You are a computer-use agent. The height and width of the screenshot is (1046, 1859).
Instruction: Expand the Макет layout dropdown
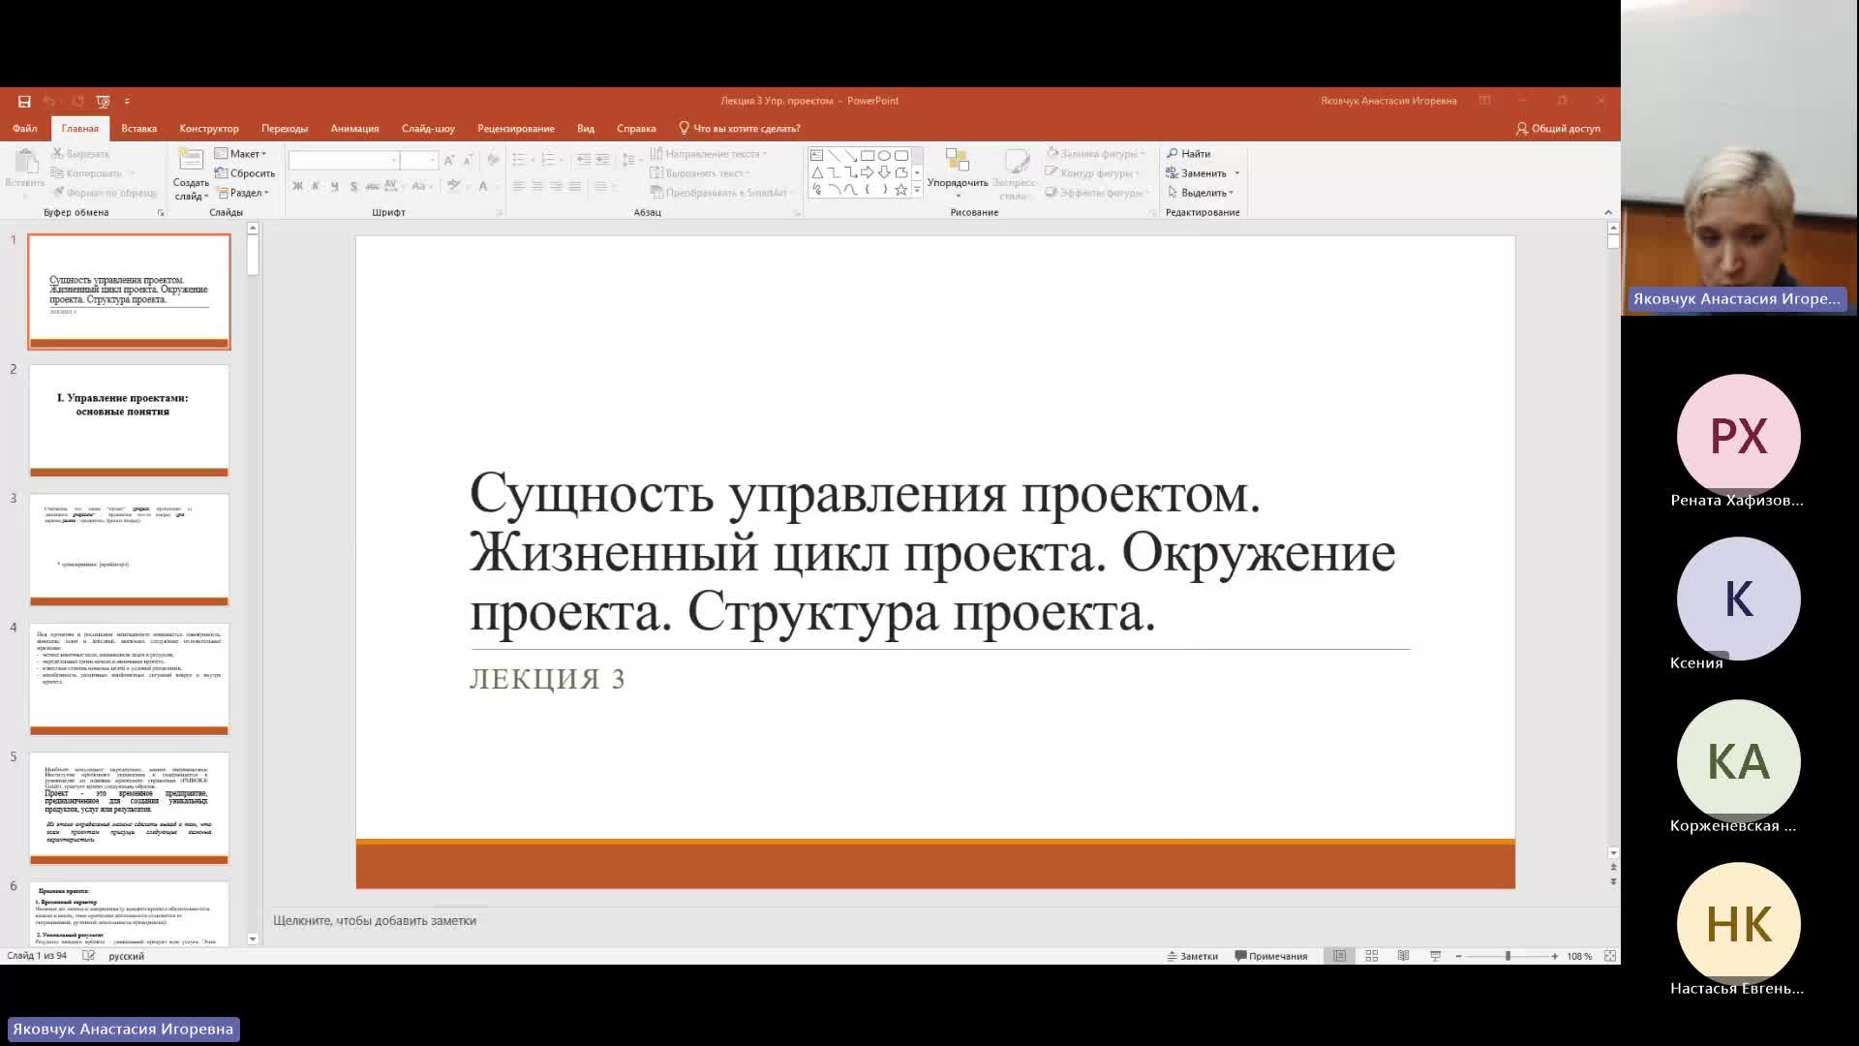pyautogui.click(x=240, y=153)
